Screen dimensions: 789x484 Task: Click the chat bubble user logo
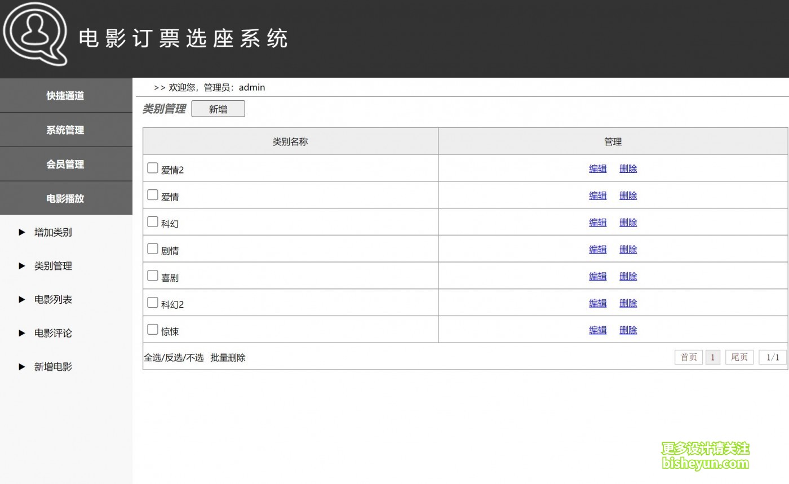[x=35, y=34]
